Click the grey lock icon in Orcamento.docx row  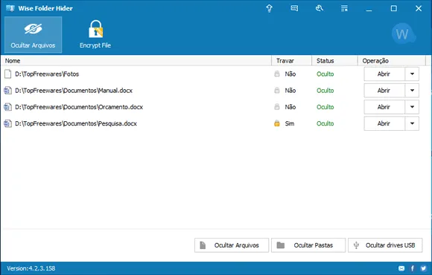point(277,107)
